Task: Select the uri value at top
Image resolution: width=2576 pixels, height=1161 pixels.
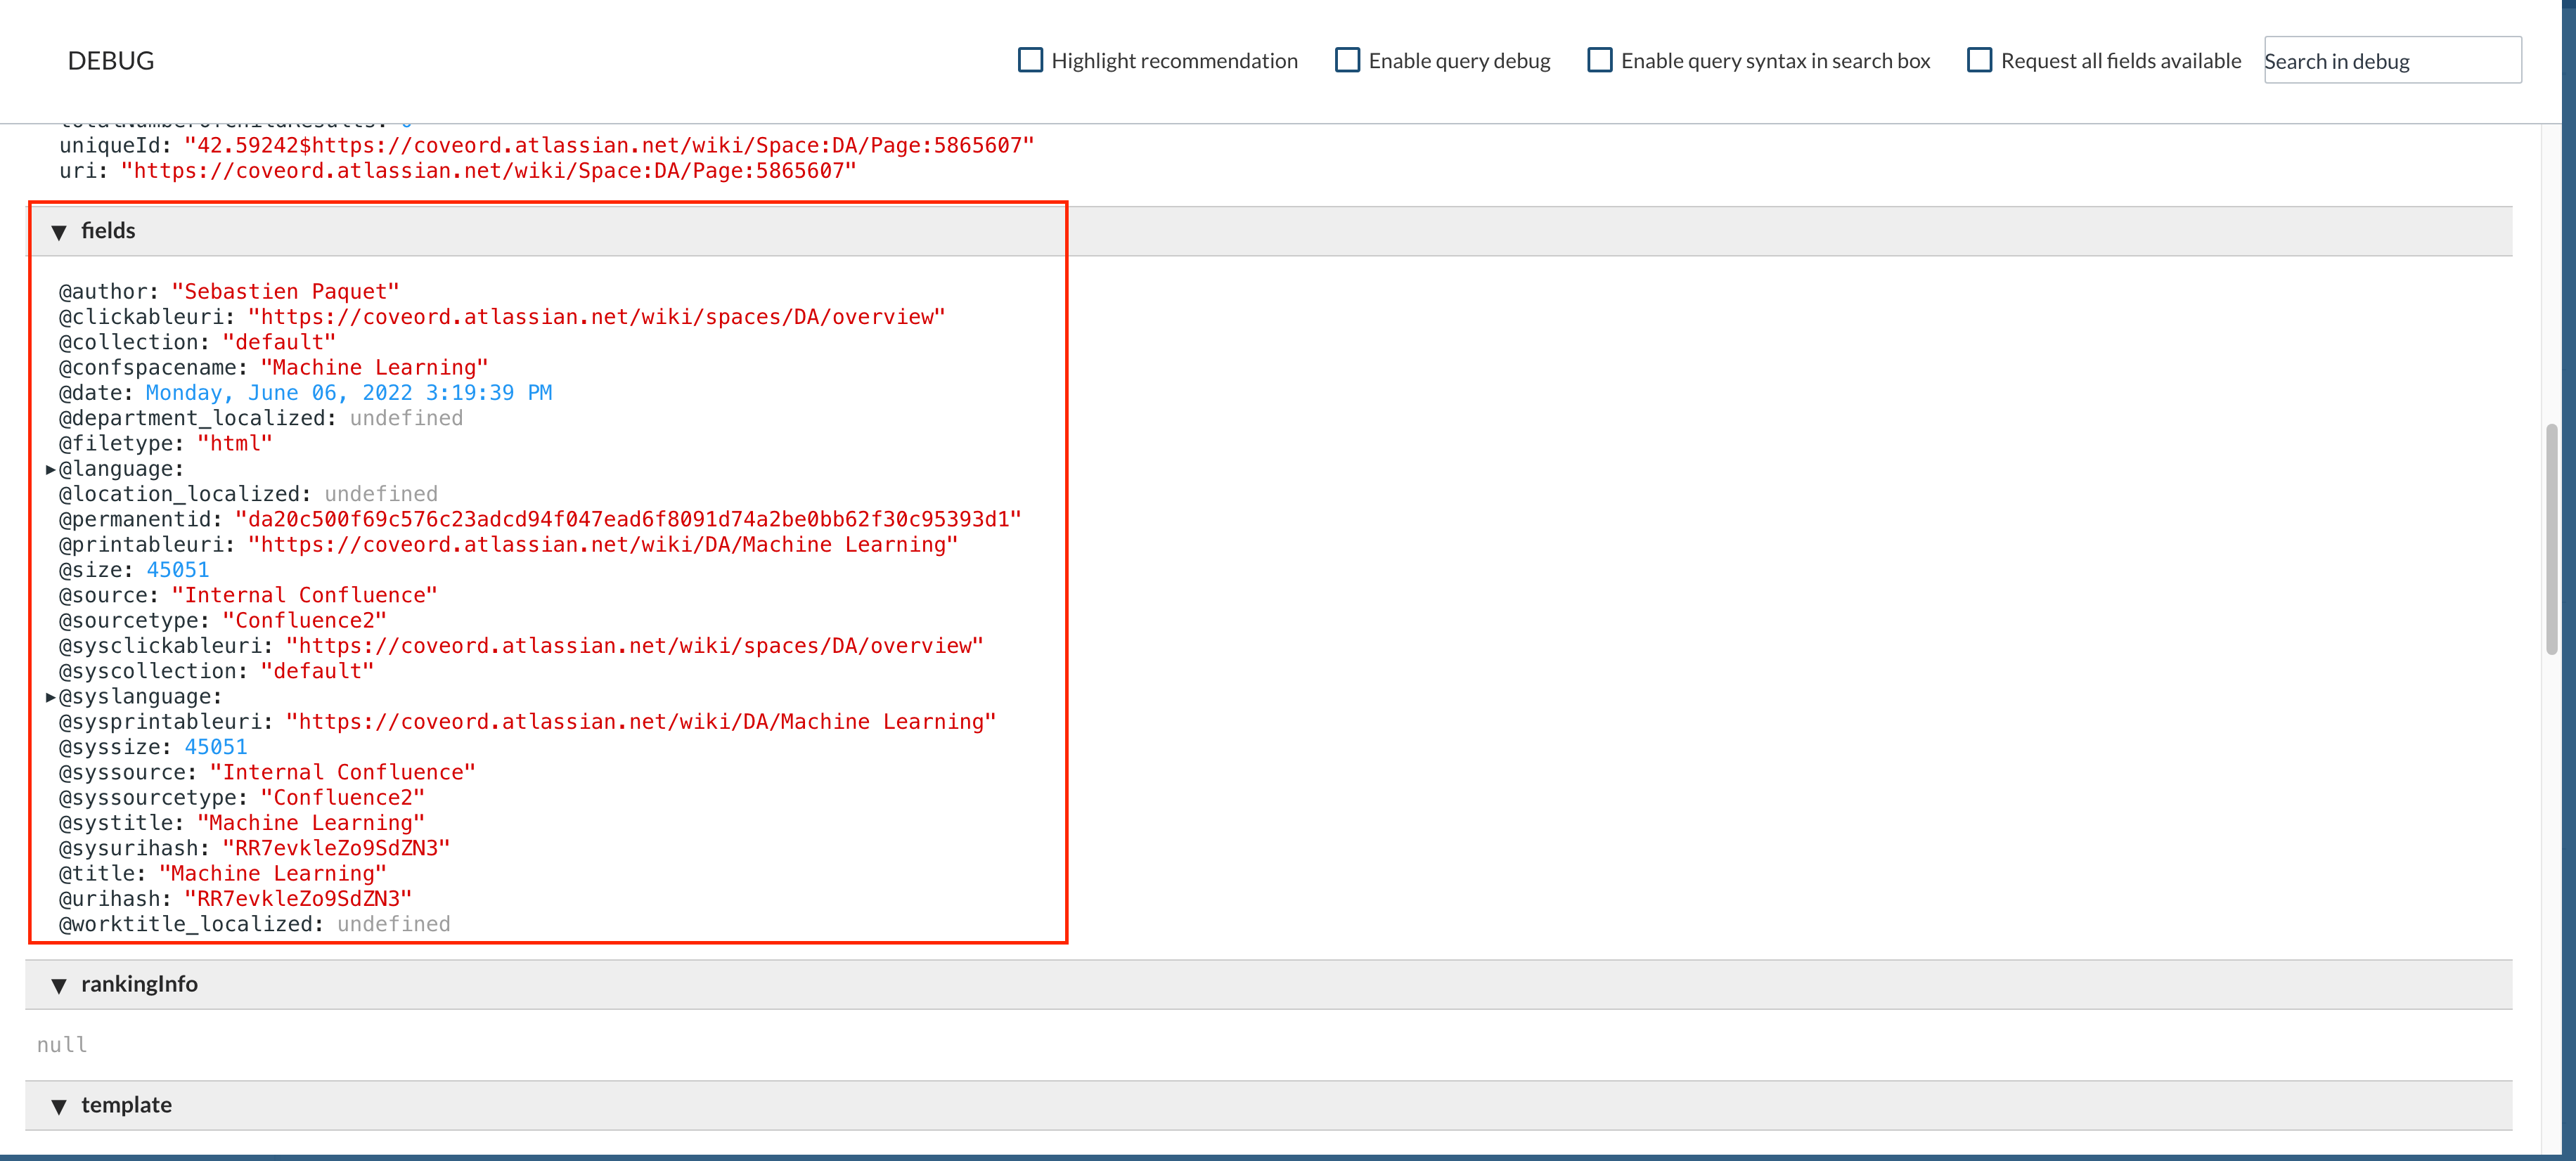Action: (x=489, y=171)
